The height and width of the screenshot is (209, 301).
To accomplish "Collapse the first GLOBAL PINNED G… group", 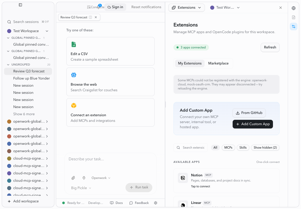I will click(x=8, y=38).
